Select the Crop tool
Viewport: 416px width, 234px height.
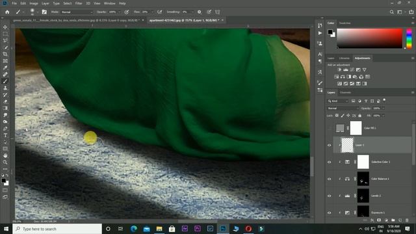pyautogui.click(x=5, y=54)
